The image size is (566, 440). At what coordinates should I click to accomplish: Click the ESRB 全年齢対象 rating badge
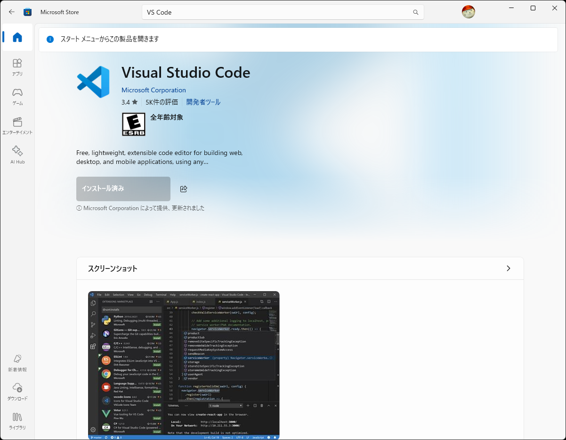tap(133, 124)
